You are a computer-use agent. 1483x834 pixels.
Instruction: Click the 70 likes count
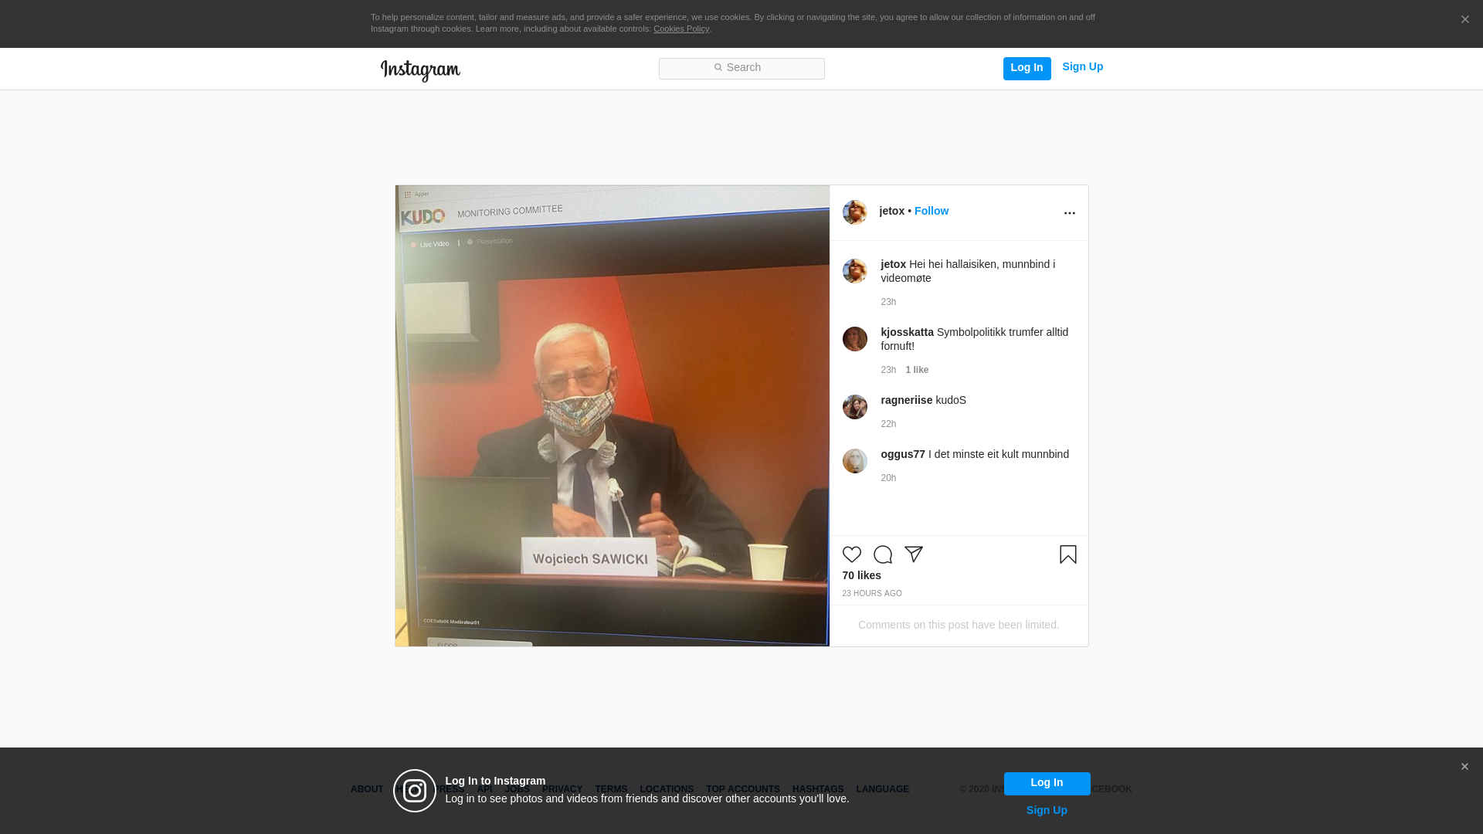click(x=861, y=575)
